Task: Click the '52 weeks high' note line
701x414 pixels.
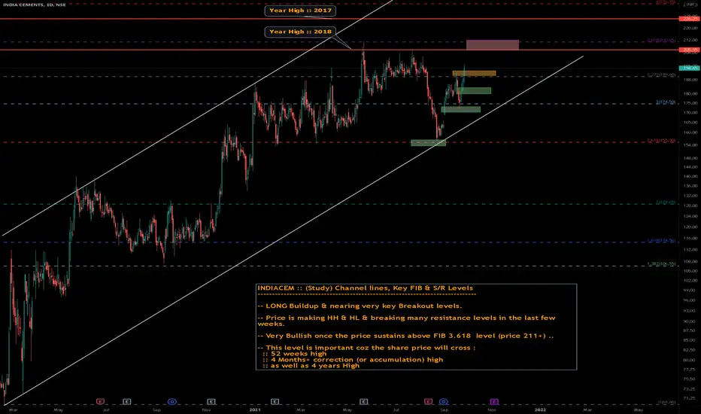Action: tap(295, 354)
